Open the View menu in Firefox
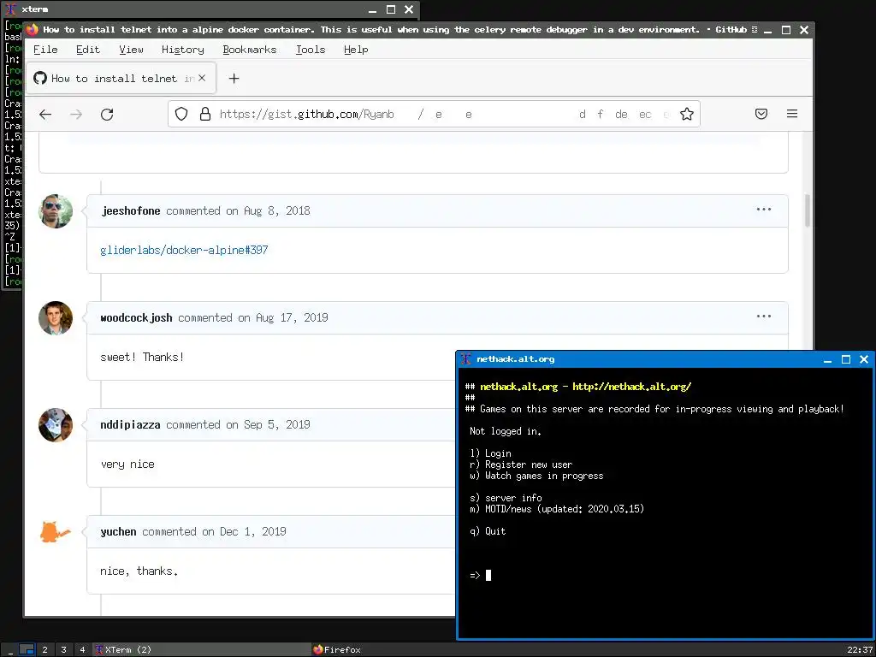This screenshot has width=876, height=657. [x=131, y=50]
